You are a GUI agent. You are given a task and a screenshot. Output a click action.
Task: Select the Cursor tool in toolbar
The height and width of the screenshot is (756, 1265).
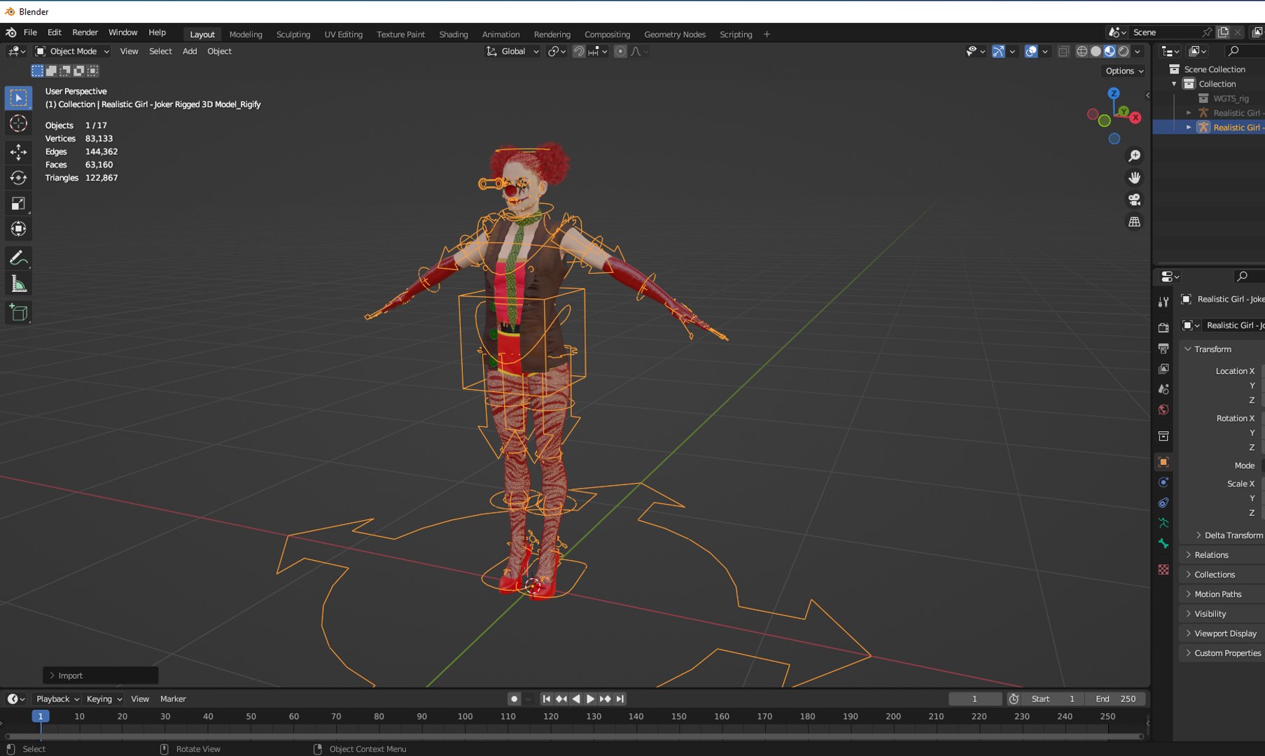click(x=18, y=123)
